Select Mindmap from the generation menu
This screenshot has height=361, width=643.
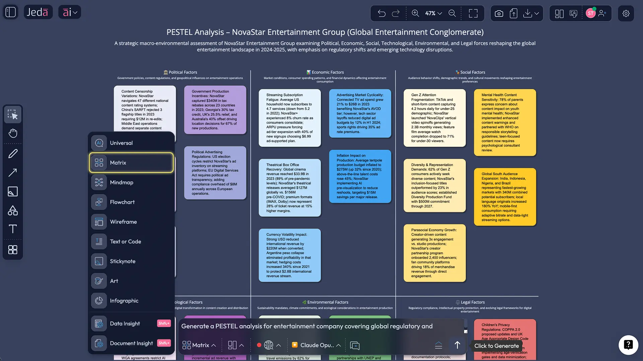tap(131, 182)
